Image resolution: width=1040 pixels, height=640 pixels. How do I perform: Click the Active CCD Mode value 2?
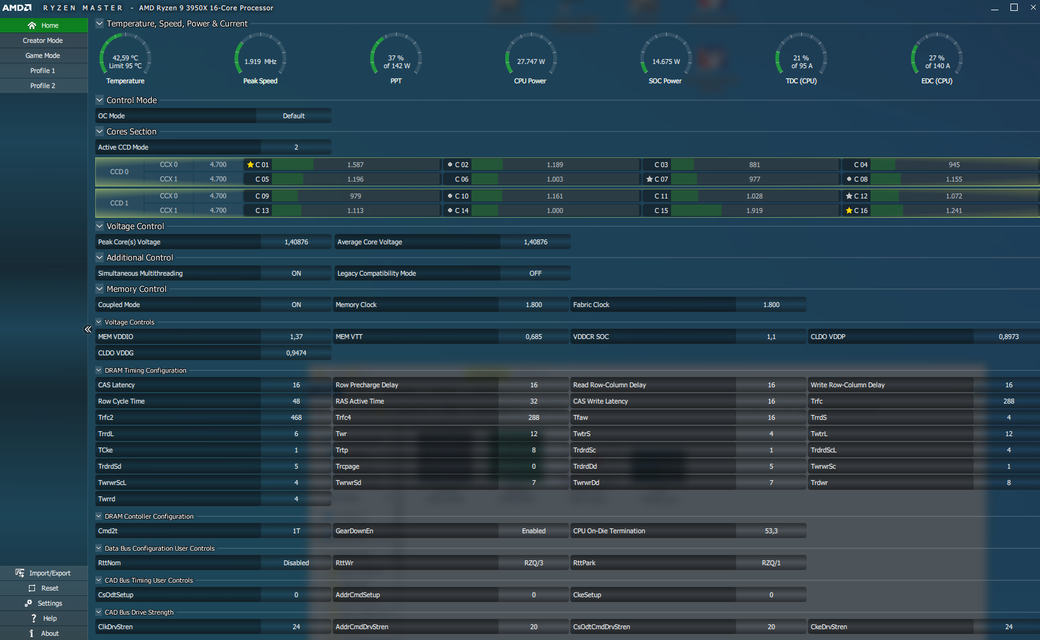pos(296,147)
